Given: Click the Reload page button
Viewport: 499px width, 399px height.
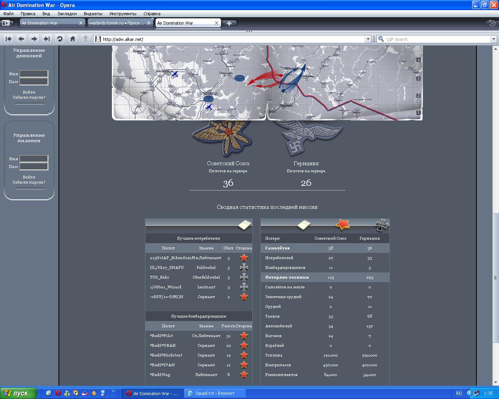Looking at the screenshot, I should pyautogui.click(x=60, y=39).
